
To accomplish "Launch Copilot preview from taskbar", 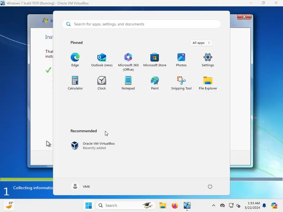I will (x=274, y=205).
